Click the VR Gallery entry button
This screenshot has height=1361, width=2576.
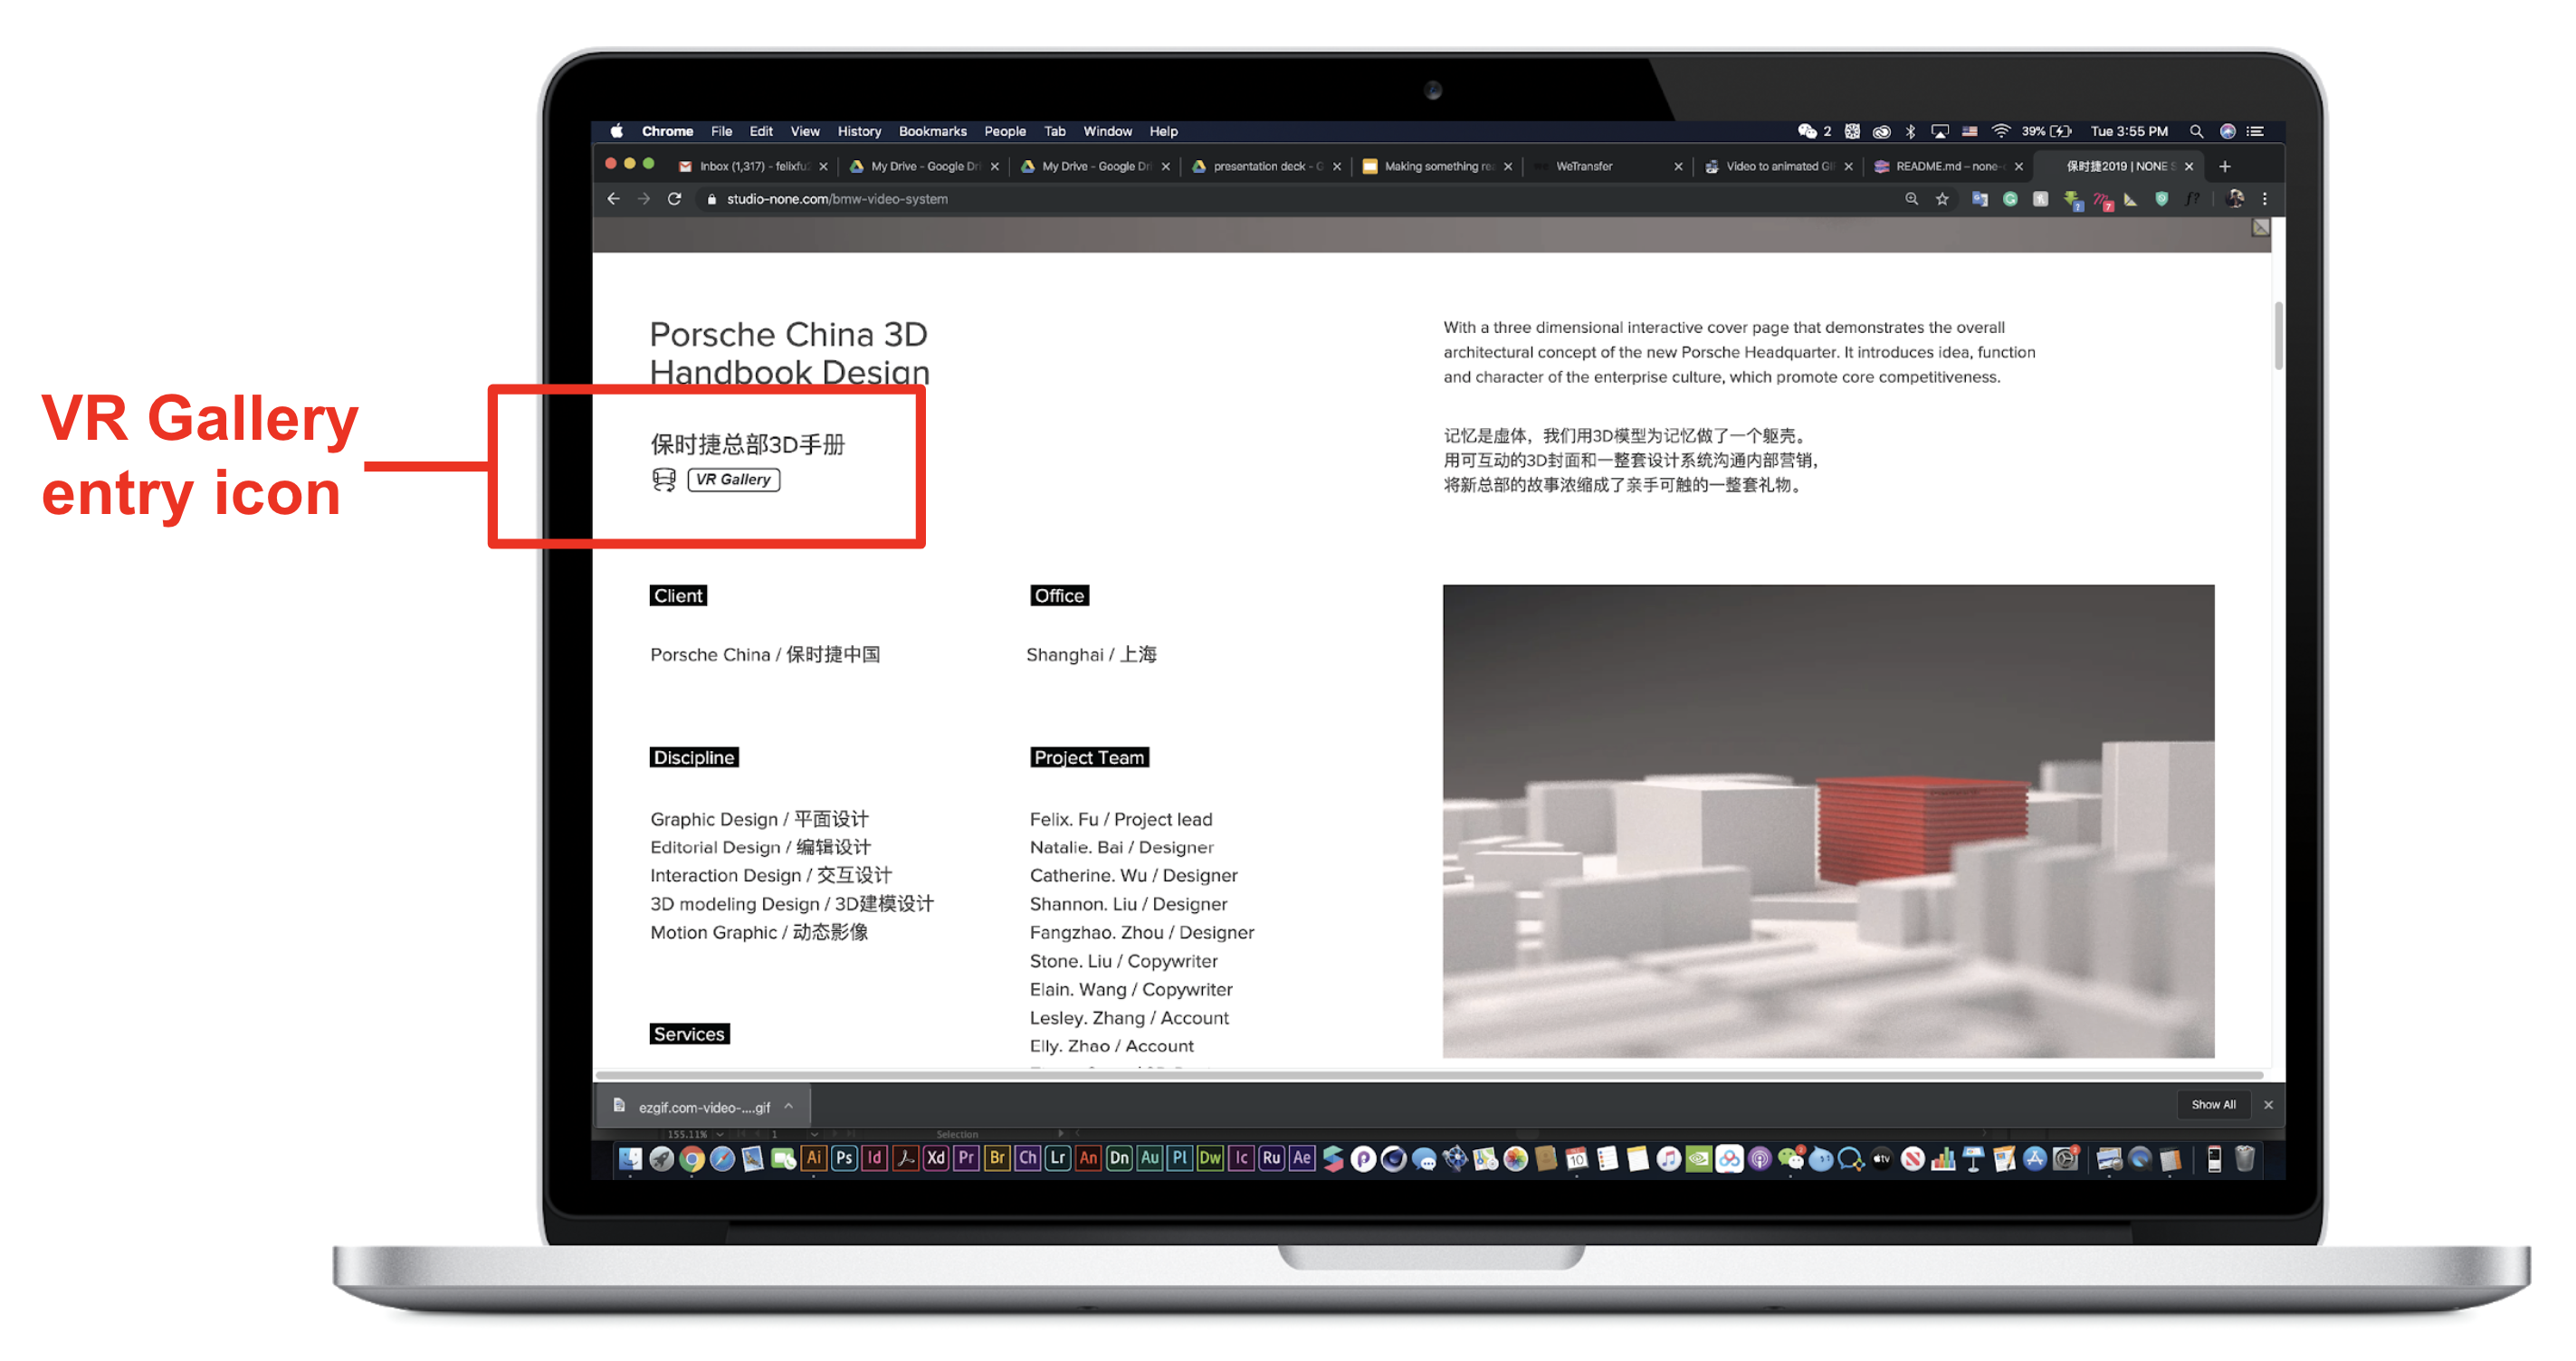coord(733,479)
